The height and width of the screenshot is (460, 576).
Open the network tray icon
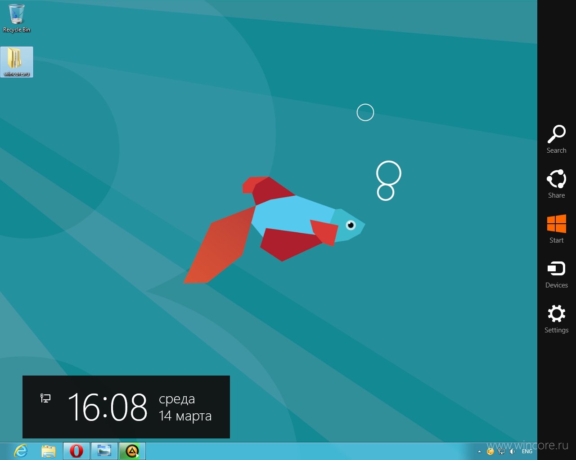point(501,451)
